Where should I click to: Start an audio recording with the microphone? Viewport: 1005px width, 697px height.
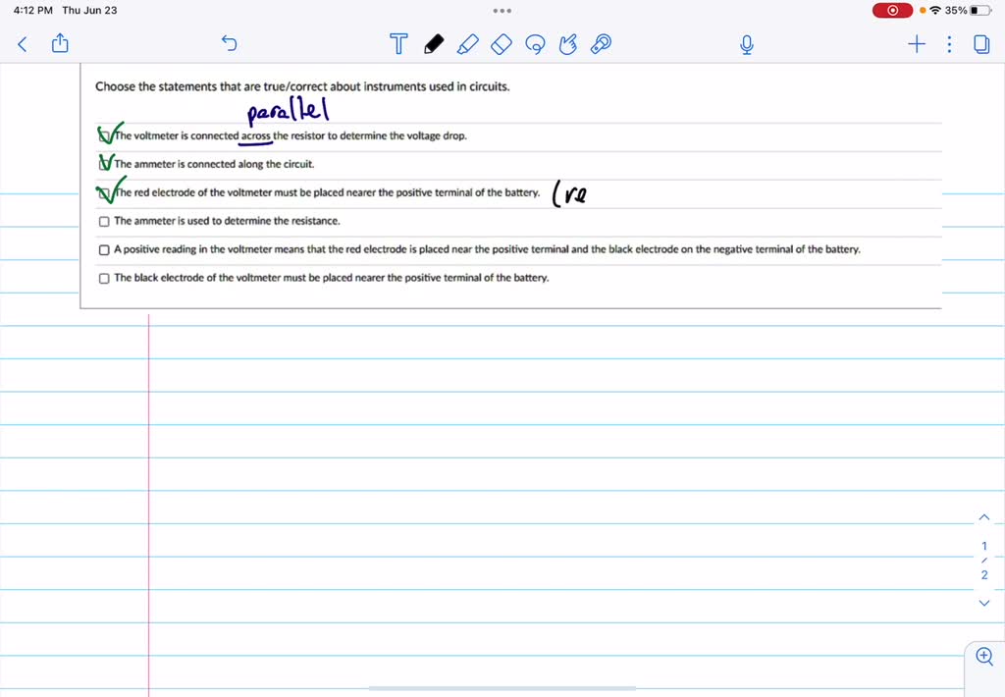point(746,44)
